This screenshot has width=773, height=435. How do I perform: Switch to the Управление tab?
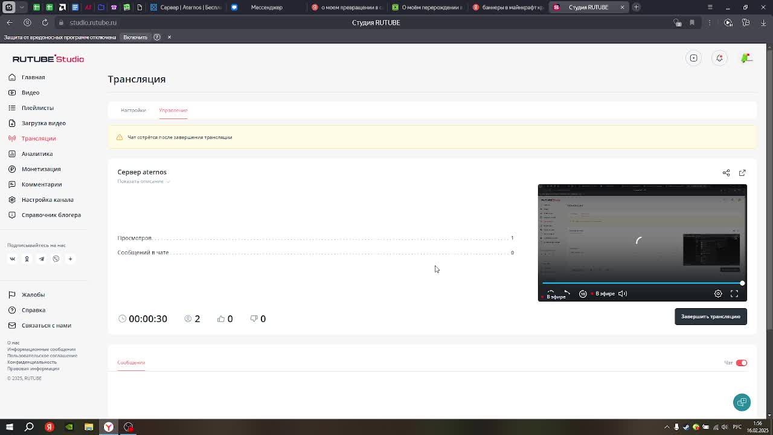173,110
